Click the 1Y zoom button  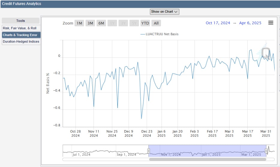(112, 23)
